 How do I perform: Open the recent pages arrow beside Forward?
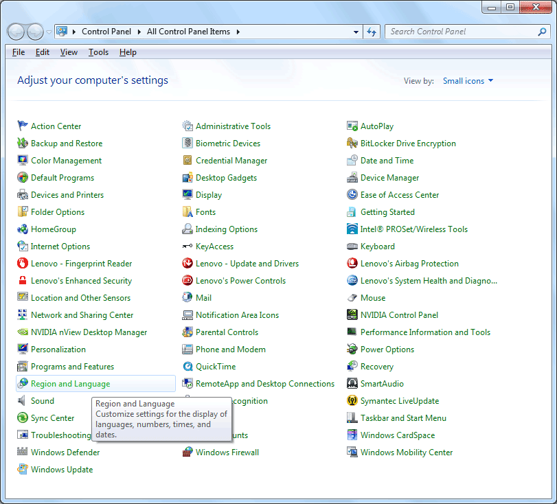point(49,32)
